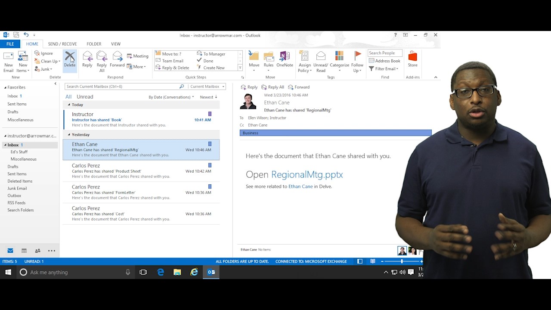Collapse the Today group
Screen dimensions: 551x310
69,105
